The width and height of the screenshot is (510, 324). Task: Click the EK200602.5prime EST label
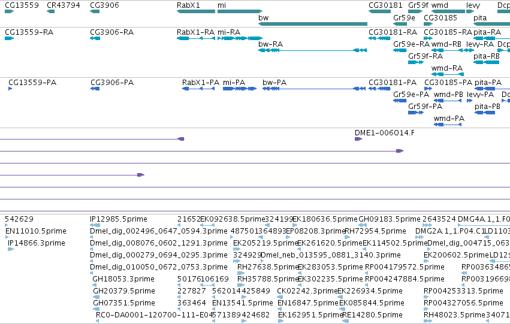point(456,255)
